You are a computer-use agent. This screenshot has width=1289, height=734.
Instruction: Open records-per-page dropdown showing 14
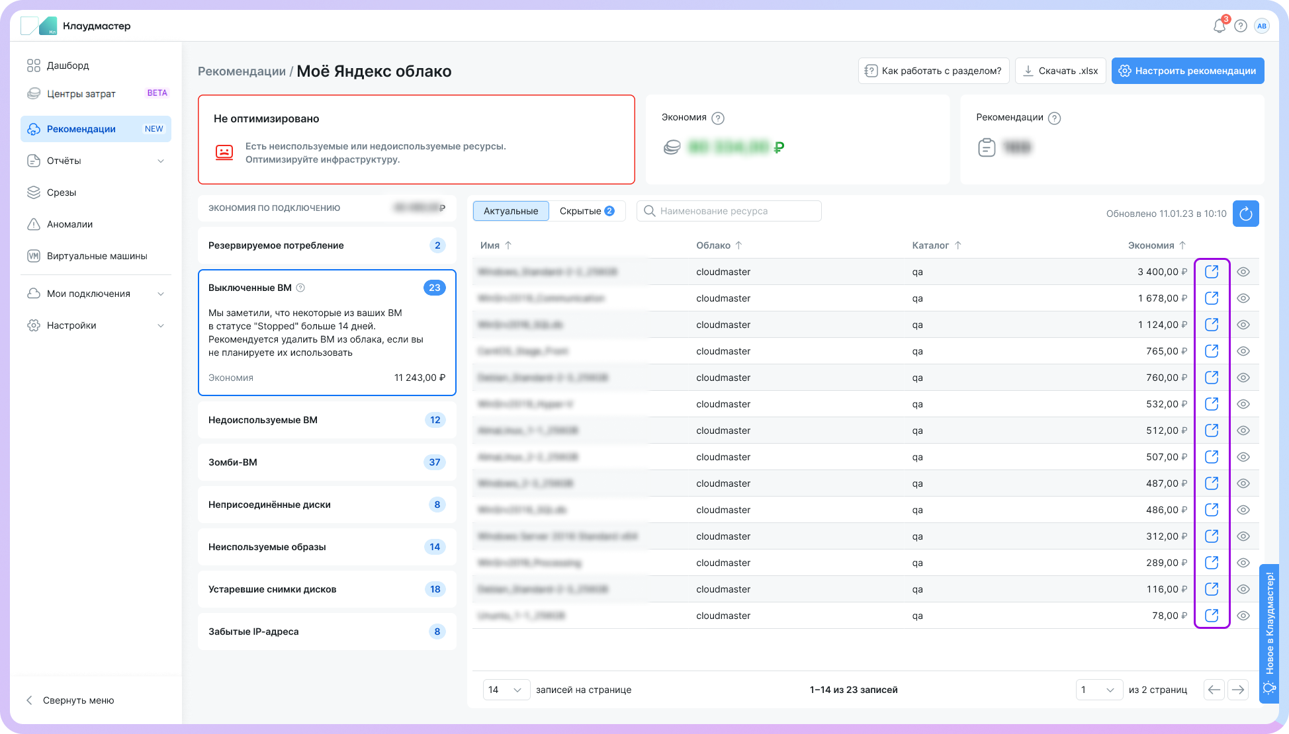pyautogui.click(x=506, y=690)
